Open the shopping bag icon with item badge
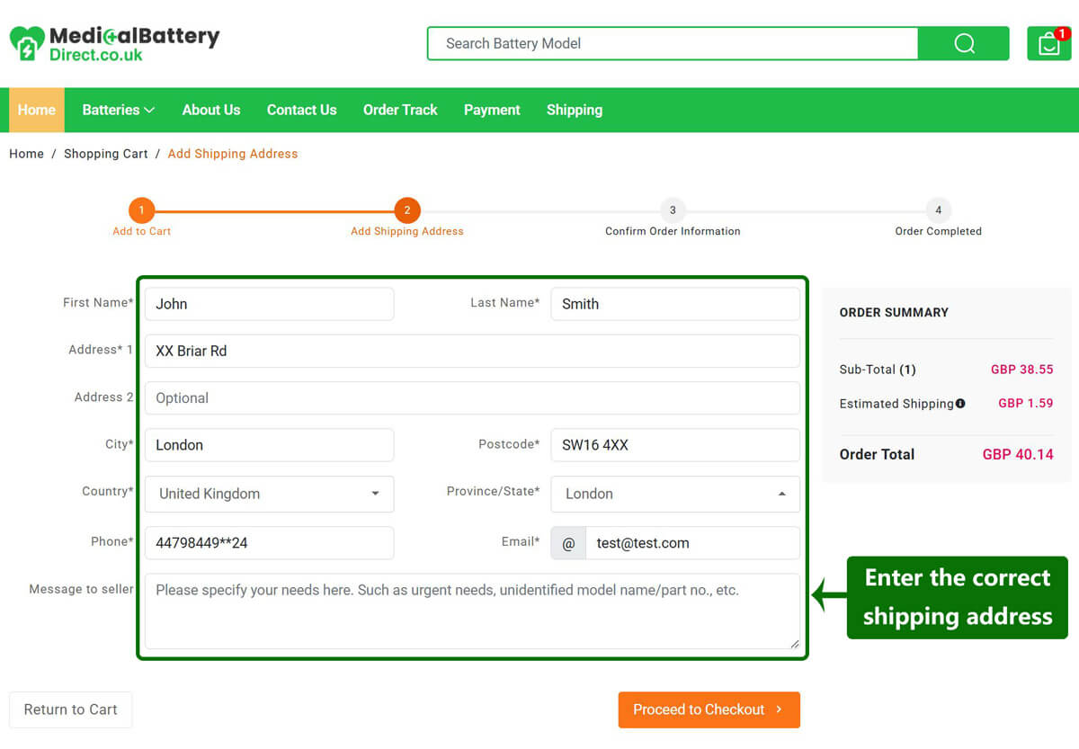1079x749 pixels. pyautogui.click(x=1048, y=43)
